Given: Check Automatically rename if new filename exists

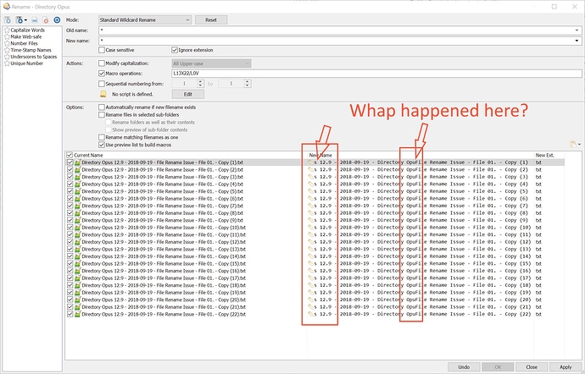Looking at the screenshot, I should (x=102, y=107).
